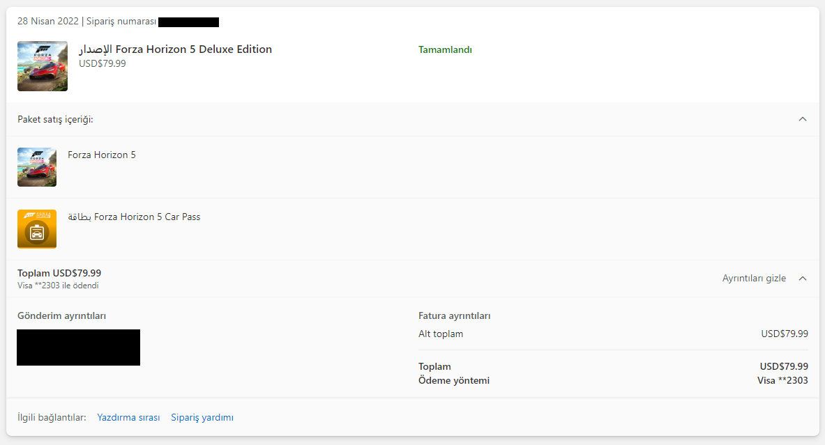Open the Forza Horizon 5 bundle item thumbnail
Screen dimensions: 825x445
click(x=37, y=167)
